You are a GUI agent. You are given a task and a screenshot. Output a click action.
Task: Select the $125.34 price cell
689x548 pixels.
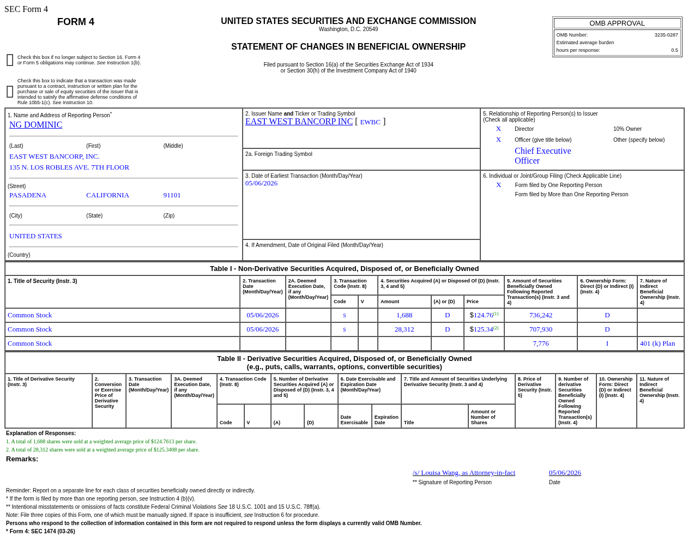point(484,329)
